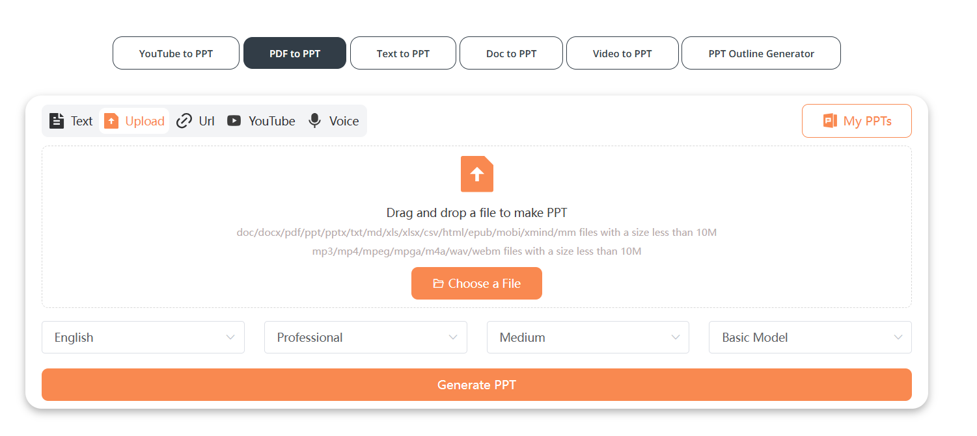Select the Voice microphone icon
Viewport: 977px width, 436px height.
tap(314, 121)
